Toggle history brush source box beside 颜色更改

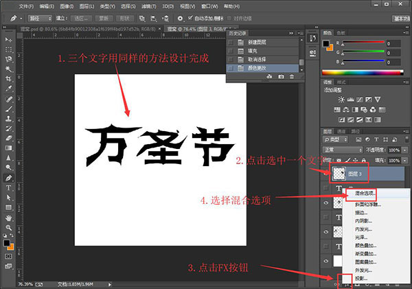231,69
